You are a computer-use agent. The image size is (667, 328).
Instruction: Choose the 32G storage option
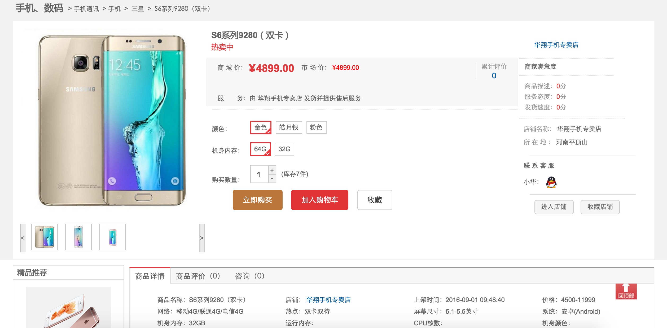pos(284,149)
